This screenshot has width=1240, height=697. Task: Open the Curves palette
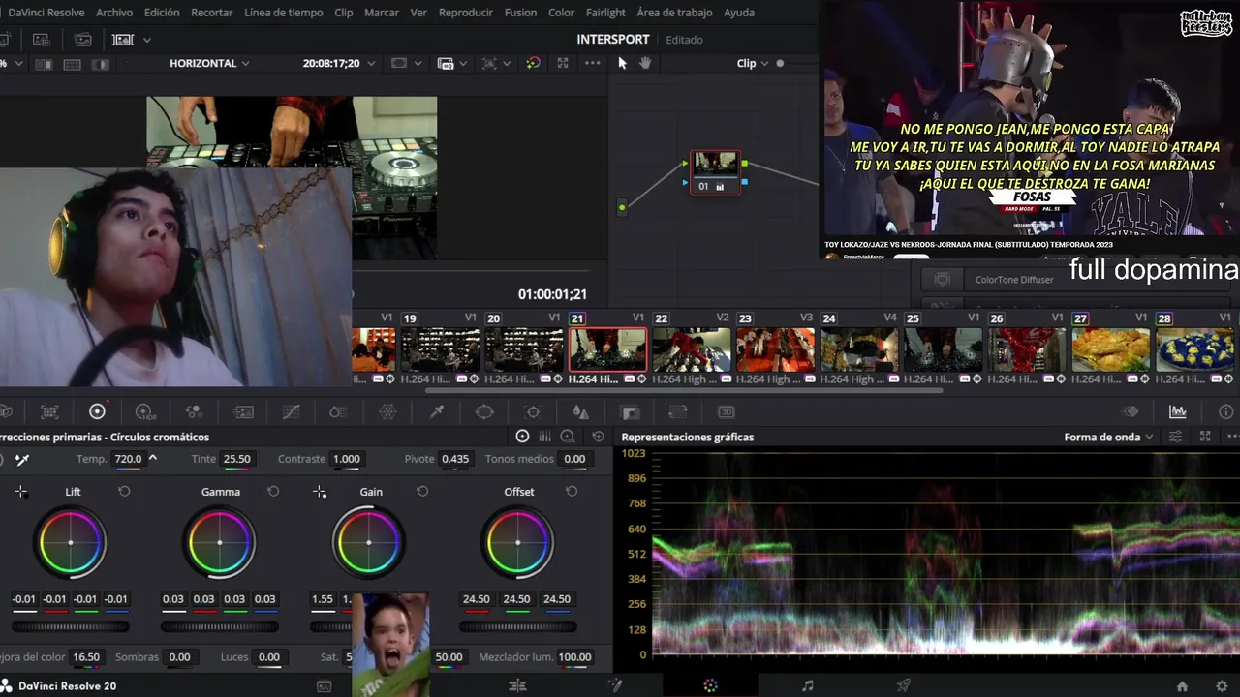click(x=291, y=411)
